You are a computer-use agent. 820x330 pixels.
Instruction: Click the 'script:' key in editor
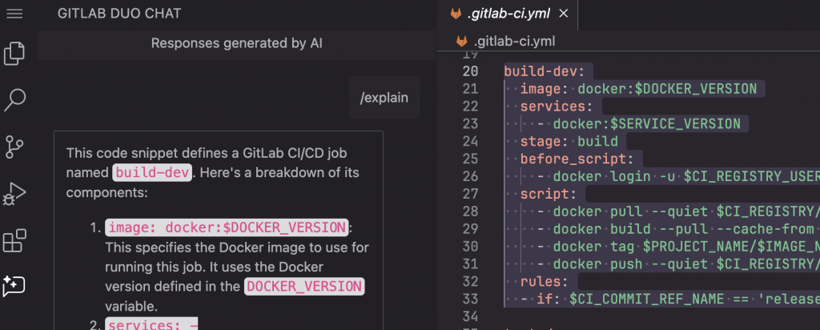point(548,194)
